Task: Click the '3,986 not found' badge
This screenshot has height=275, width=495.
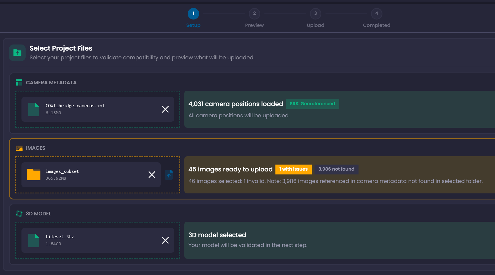Action: 336,169
